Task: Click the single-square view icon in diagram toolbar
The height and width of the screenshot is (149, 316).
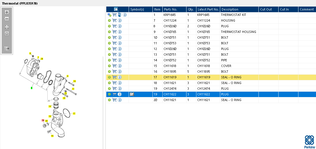Action: [x=7, y=33]
